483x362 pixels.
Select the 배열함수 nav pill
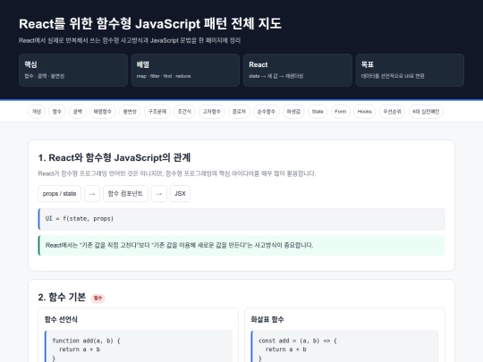coord(103,112)
